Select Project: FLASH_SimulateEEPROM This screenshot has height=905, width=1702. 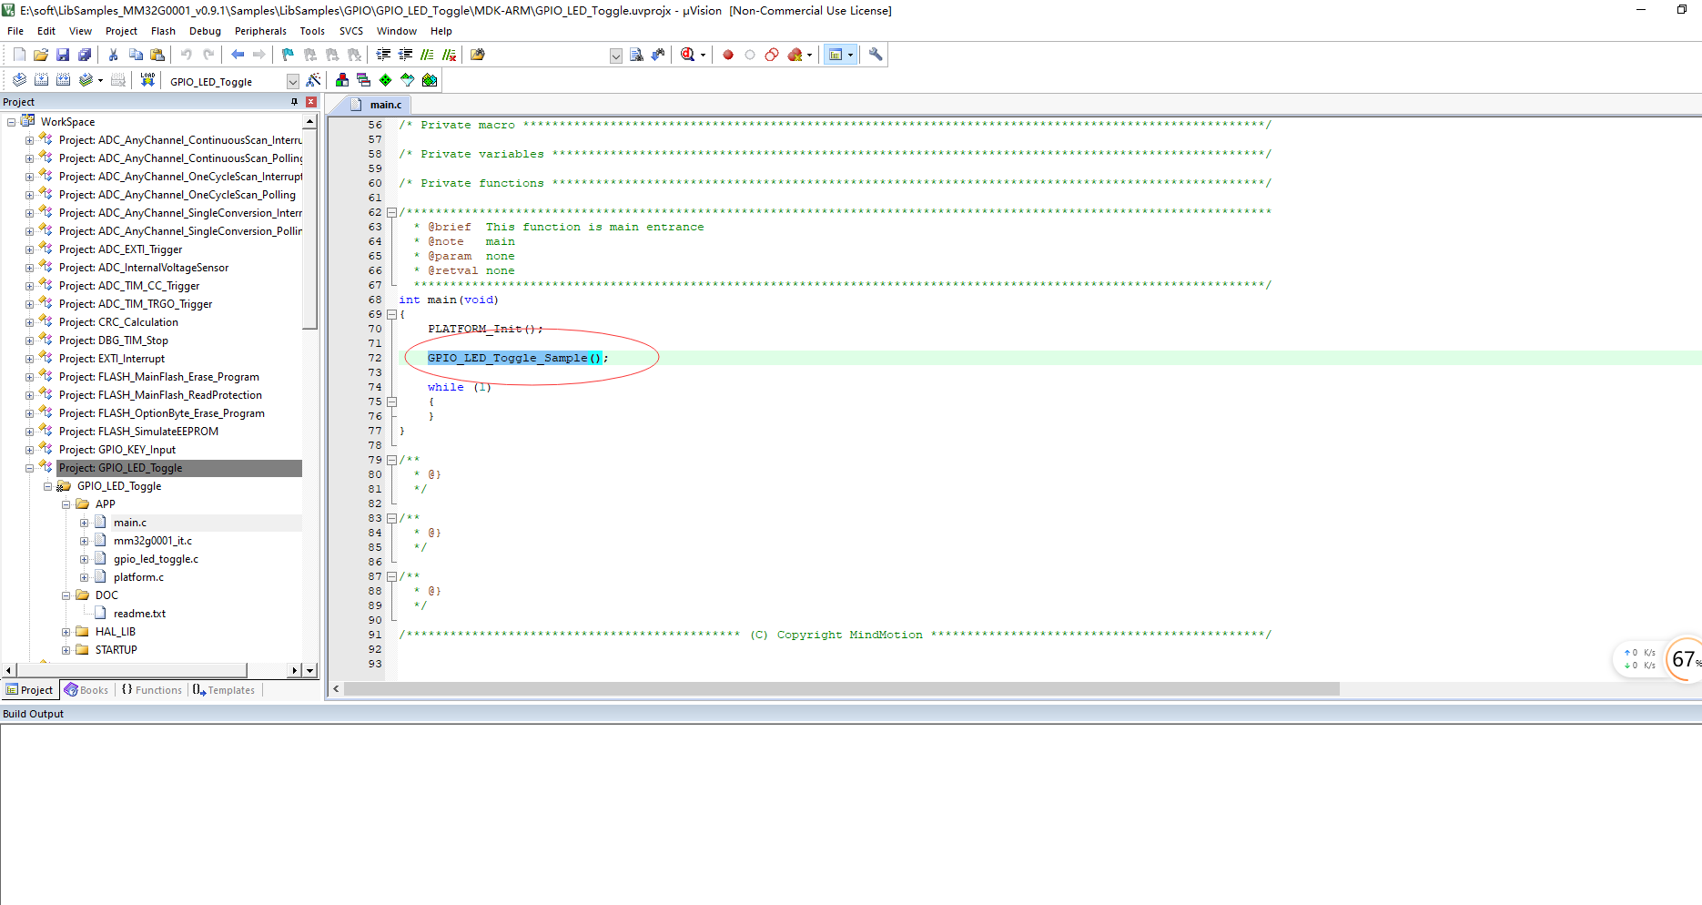tap(138, 432)
